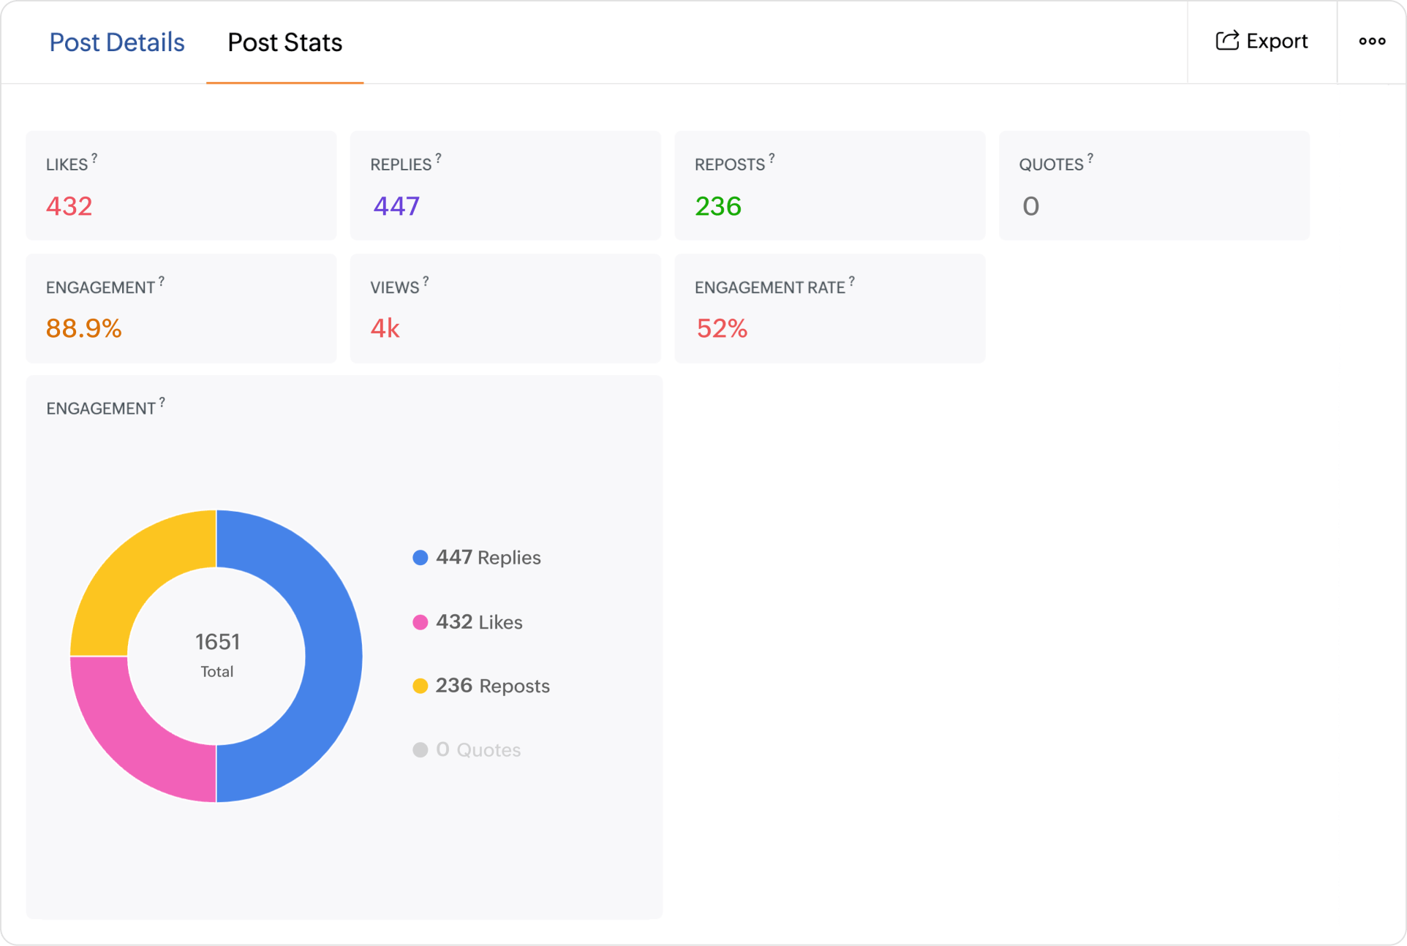
Task: Select the Post Stats tab
Action: pyautogui.click(x=284, y=42)
